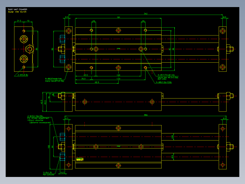Click the '120' dimension below top view

tap(118, 79)
